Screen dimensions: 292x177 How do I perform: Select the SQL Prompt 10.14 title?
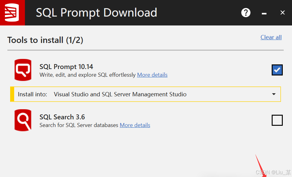[x=66, y=67]
